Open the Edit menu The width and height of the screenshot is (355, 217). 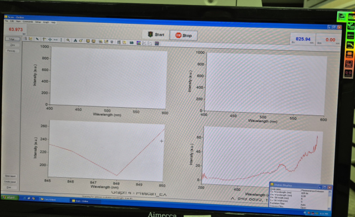(12, 21)
